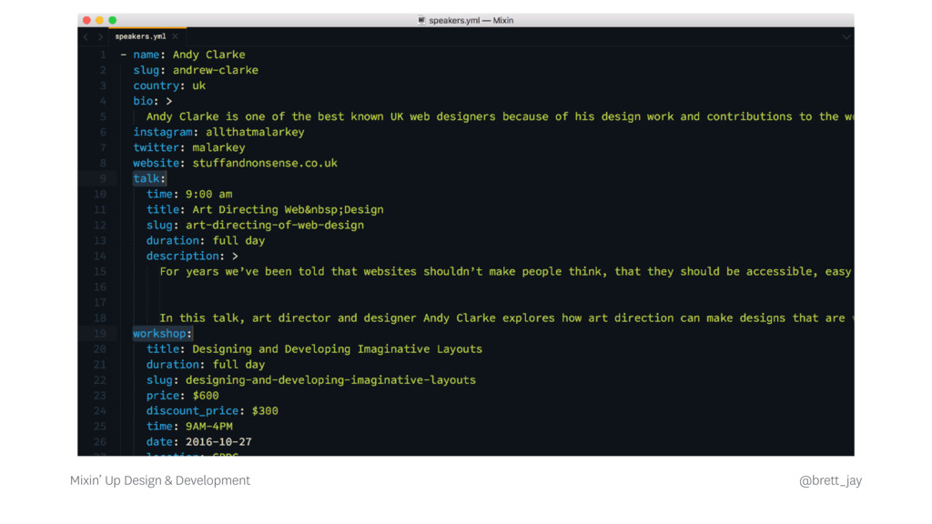Close the speakers.yml tab
The image size is (932, 524).
(176, 36)
